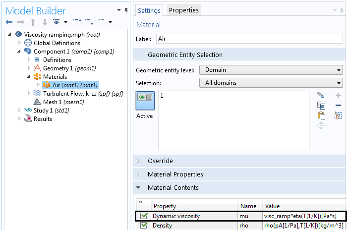This screenshot has height=230, width=347.
Task: Expand the Turbulent Flow node triangle
Action: coord(29,93)
